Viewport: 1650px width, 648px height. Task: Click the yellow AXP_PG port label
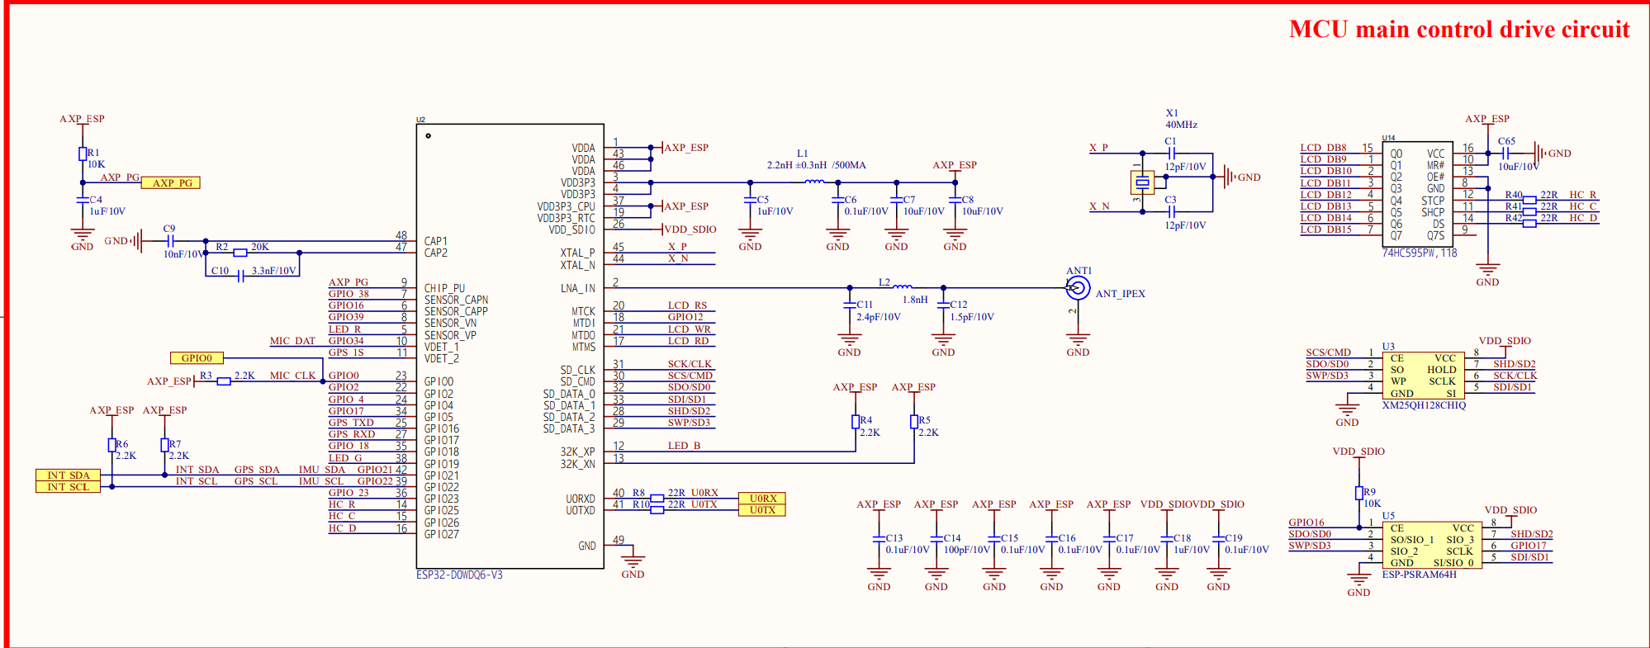click(171, 182)
